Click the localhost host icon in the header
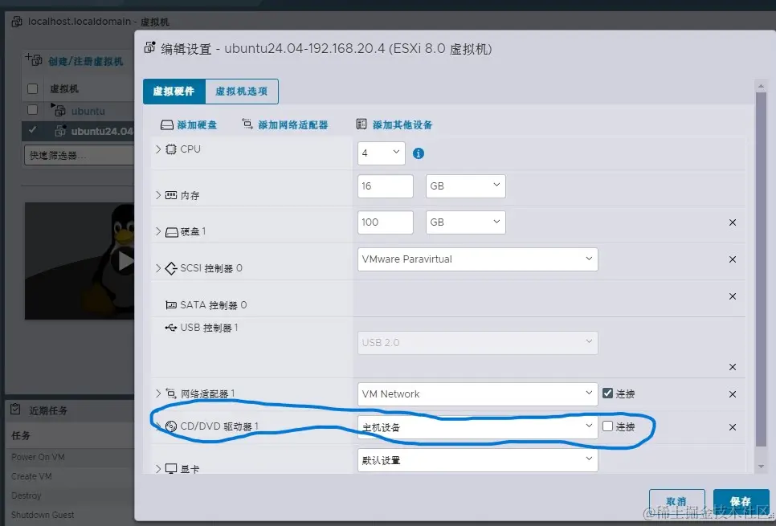Screen dimensions: 776x526 coord(17,22)
